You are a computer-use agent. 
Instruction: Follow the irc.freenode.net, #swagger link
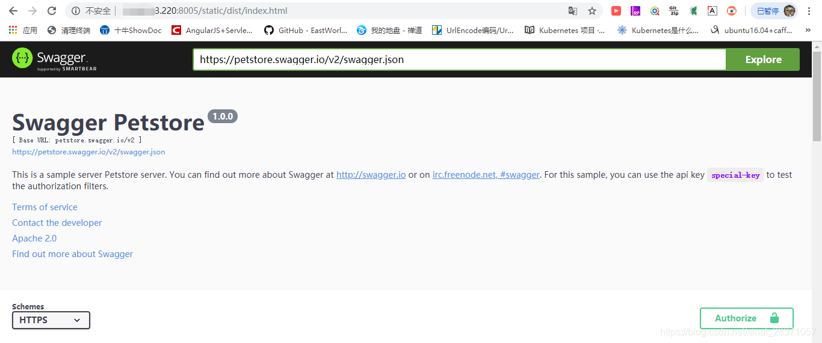pyautogui.click(x=486, y=175)
